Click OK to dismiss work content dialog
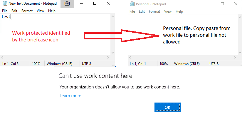The width and height of the screenshot is (242, 114). coord(168,107)
